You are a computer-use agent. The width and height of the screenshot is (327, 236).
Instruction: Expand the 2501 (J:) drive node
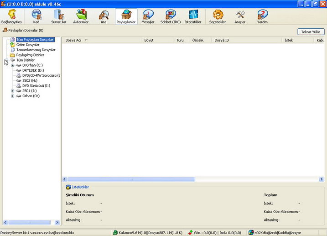pos(13,91)
